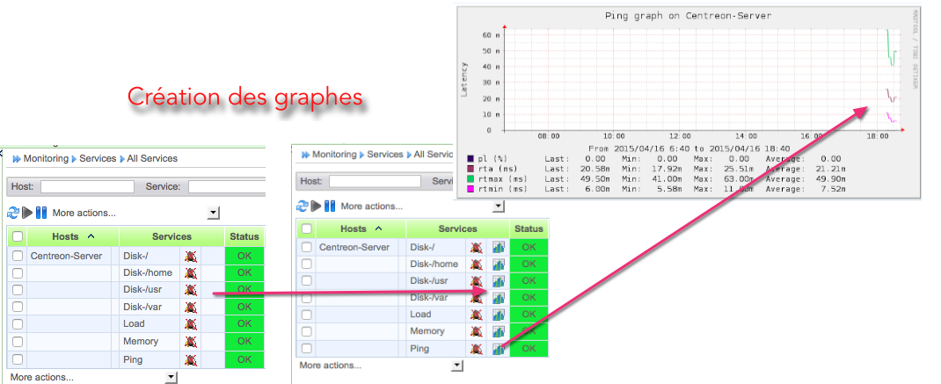Click the graph icon in Load row

[x=499, y=315]
